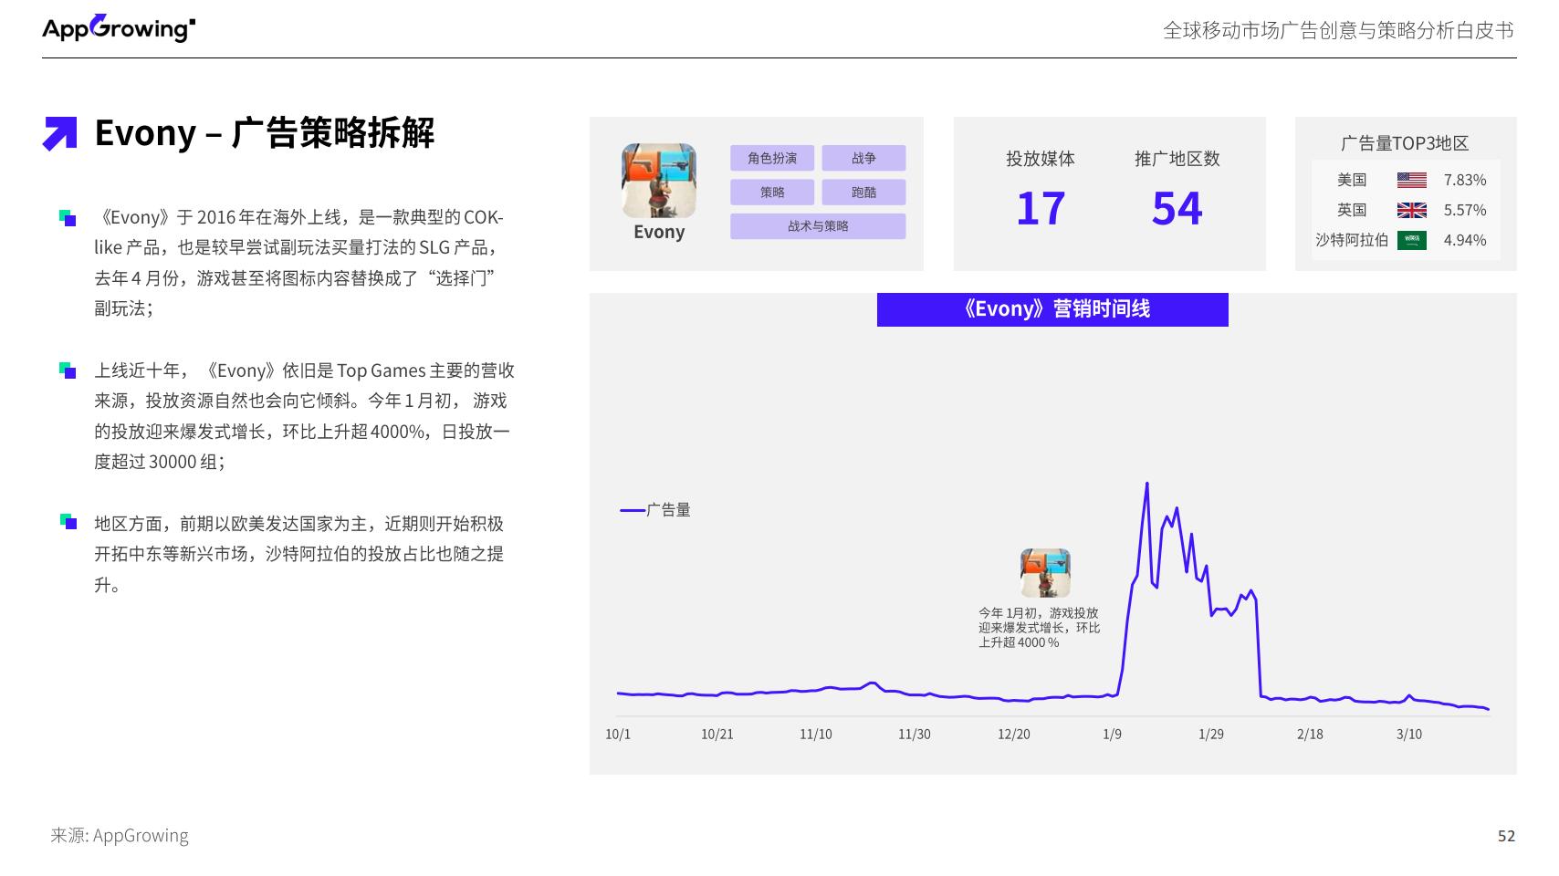Click the 10/21 axis label
The height and width of the screenshot is (876, 1559).
coord(717,735)
